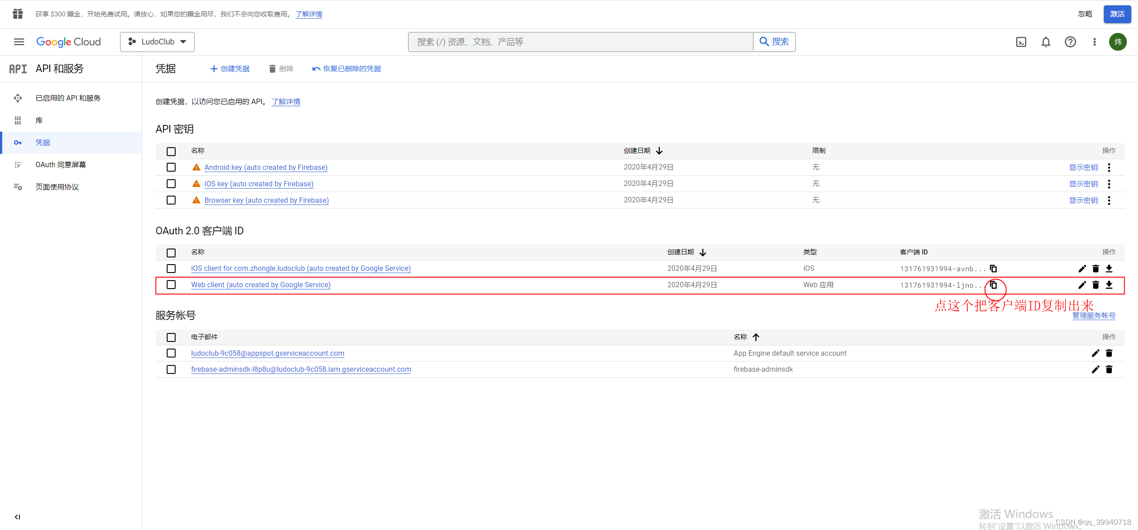Click the Delete (删除) toolbar button

[281, 68]
